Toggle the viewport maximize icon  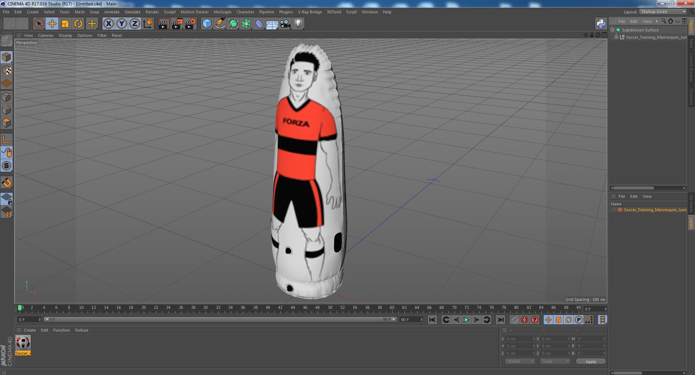[x=604, y=35]
